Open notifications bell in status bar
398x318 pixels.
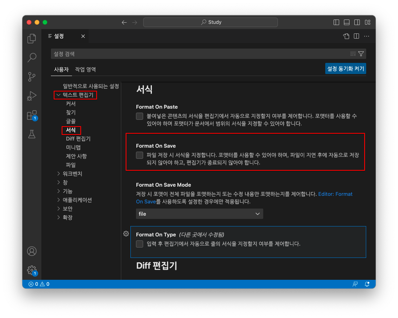[367, 284]
